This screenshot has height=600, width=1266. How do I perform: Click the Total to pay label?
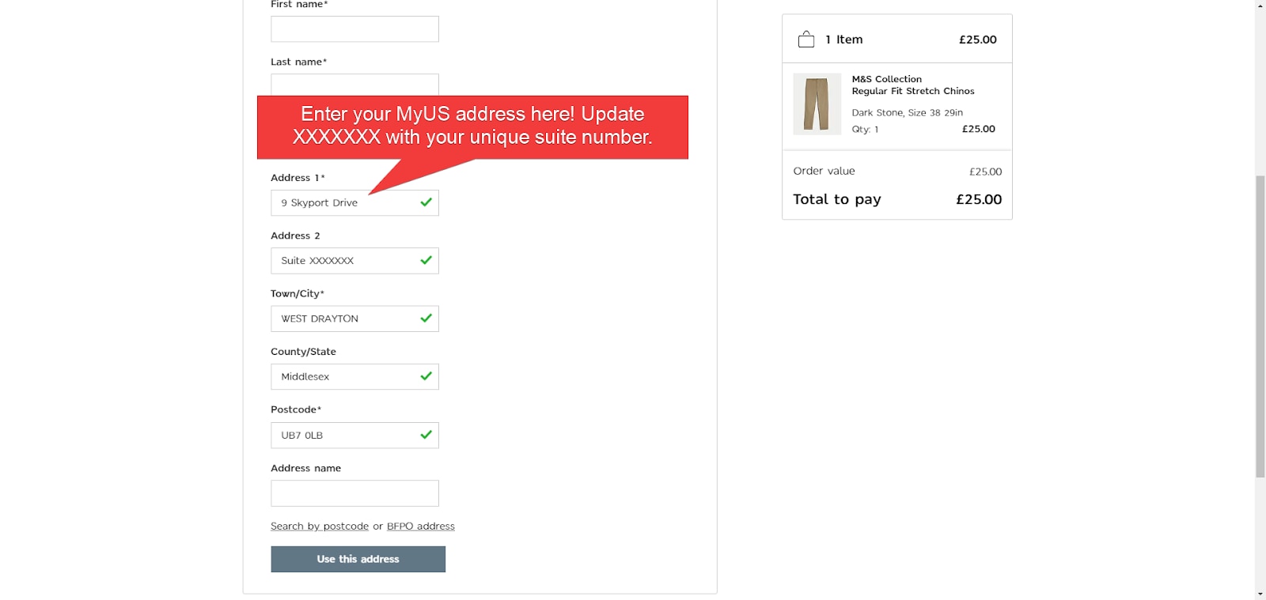tap(837, 199)
